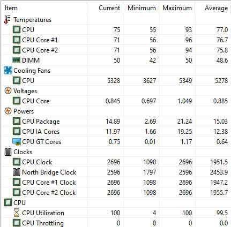Click the North Bridge Clock chip icon
This screenshot has height=227, width=231.
click(x=17, y=172)
